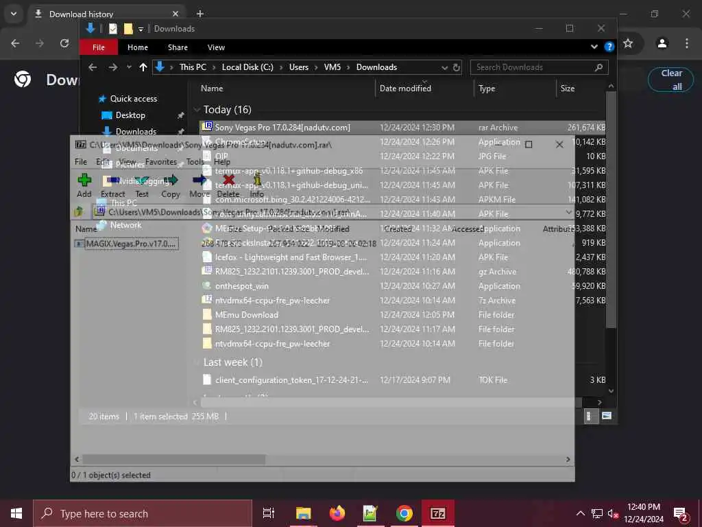702x527 pixels.
Task: Click the Explorer vertical scrollbar
Action: [x=611, y=209]
